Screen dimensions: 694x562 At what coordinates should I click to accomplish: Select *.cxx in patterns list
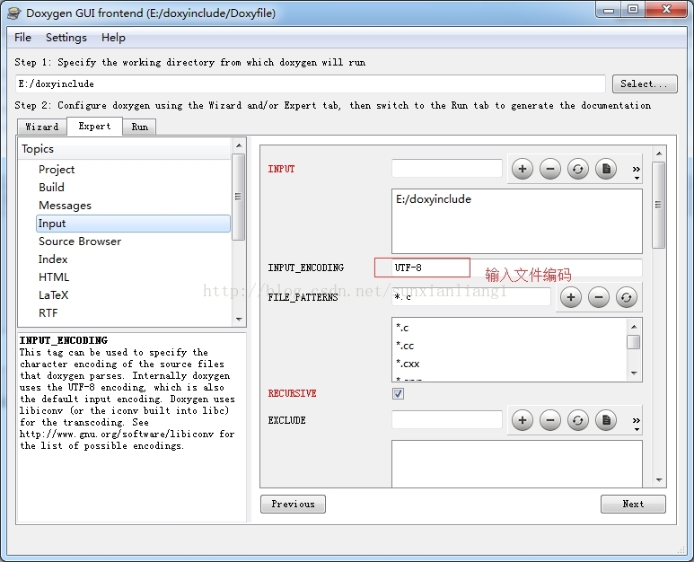pyautogui.click(x=408, y=364)
